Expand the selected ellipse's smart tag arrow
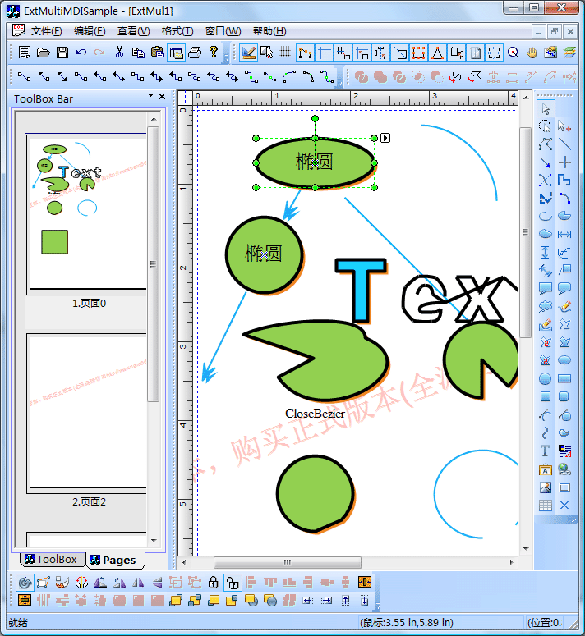This screenshot has height=636, width=585. point(385,138)
